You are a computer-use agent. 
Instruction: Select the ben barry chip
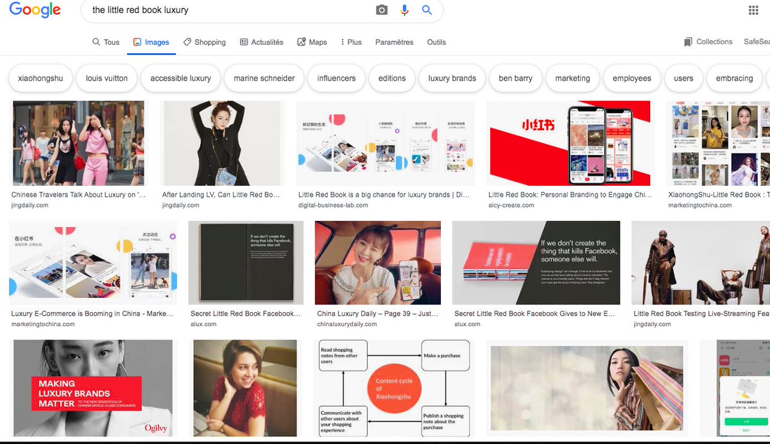(515, 78)
